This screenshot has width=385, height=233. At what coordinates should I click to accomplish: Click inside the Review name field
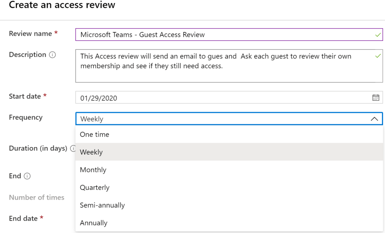226,35
